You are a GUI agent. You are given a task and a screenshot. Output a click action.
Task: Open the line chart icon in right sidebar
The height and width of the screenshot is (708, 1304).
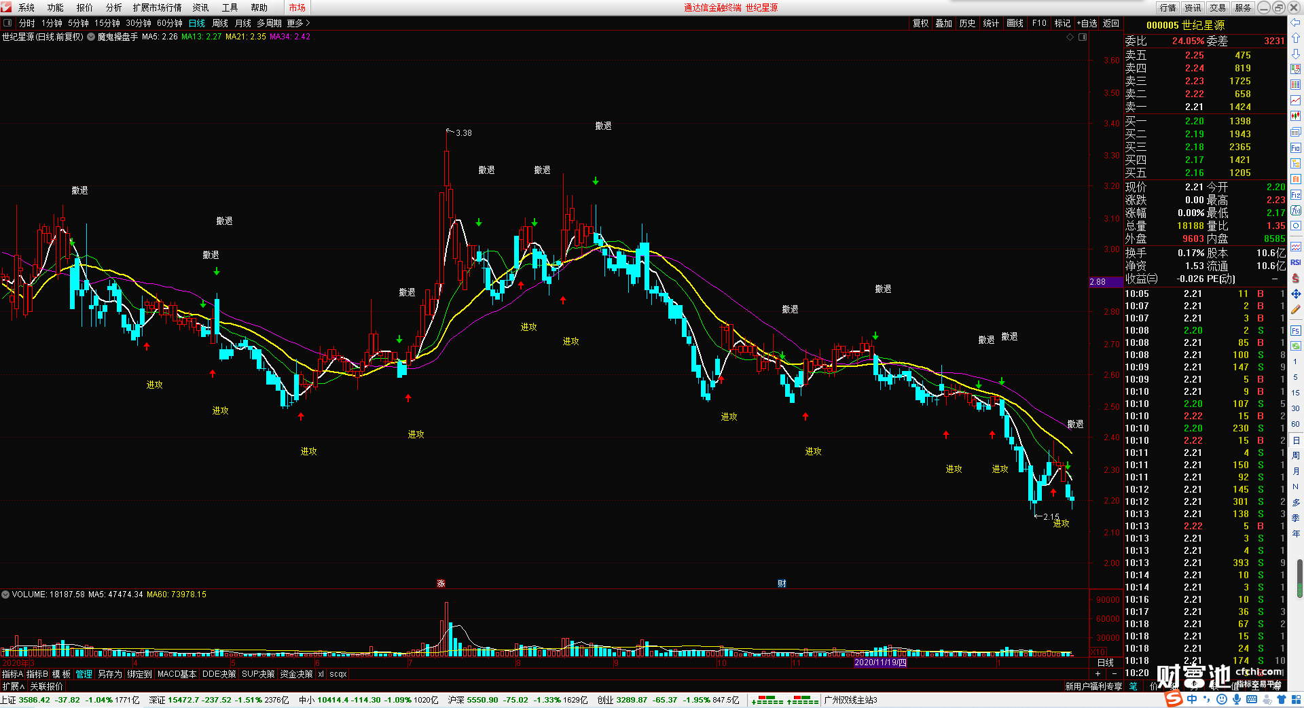(1296, 101)
